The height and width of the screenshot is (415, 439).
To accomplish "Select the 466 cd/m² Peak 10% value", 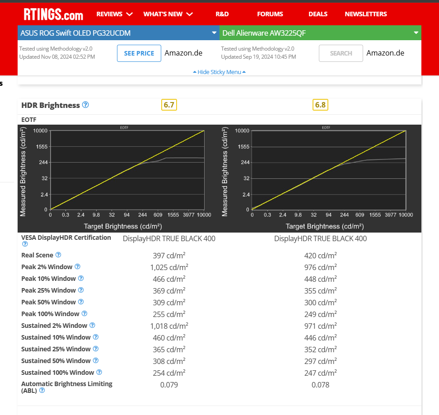I will click(x=169, y=279).
